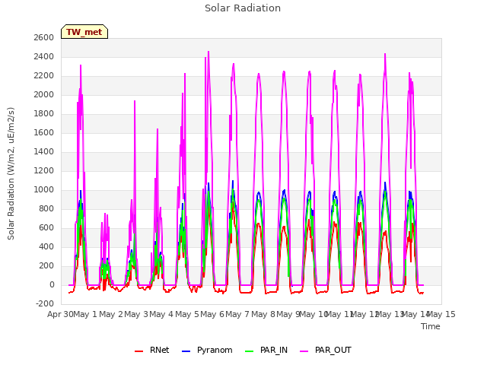Click the green PAR_IN legend swatch
Image resolution: width=487 pixels, height=365 pixels.
pyautogui.click(x=249, y=351)
